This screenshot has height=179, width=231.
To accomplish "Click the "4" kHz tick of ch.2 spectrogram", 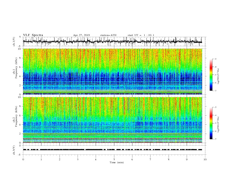I will 20,125.
